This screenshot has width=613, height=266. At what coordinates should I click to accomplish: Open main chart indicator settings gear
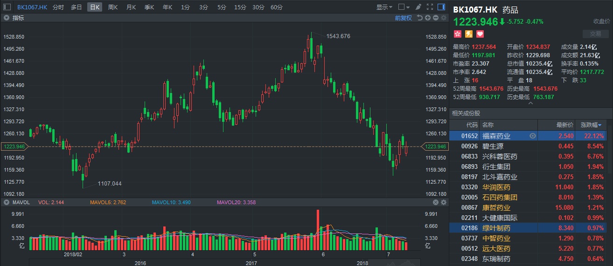pos(443,18)
